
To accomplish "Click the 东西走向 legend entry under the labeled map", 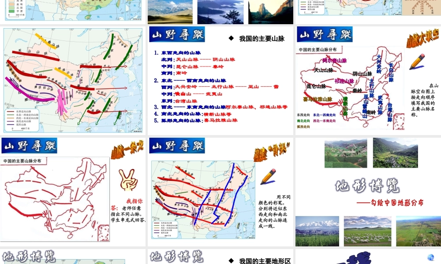I will pyautogui.click(x=303, y=115).
